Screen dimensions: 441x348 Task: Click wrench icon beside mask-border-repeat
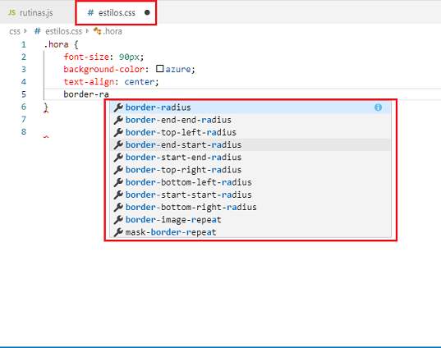click(118, 232)
